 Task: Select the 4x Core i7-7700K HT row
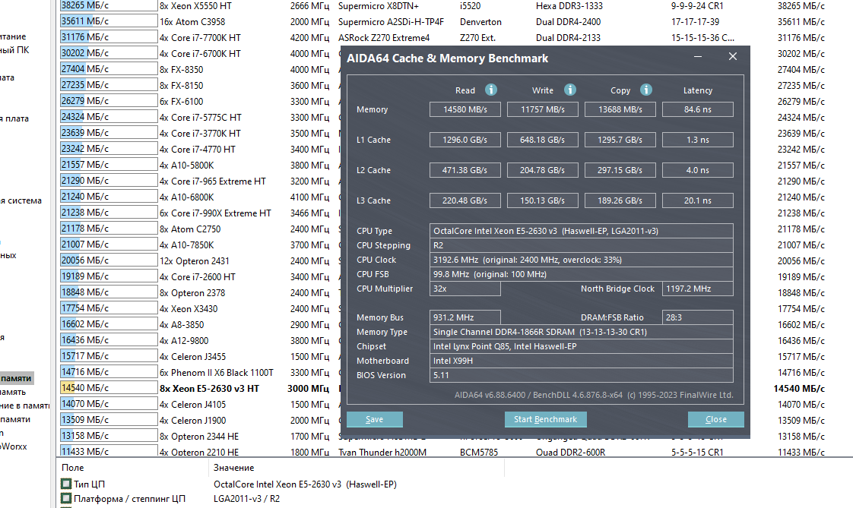pyautogui.click(x=200, y=38)
